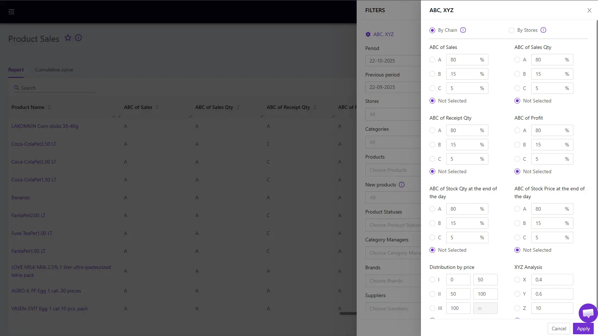Screen dimensions: 598x336
Task: Click the New products info icon
Action: [402, 185]
